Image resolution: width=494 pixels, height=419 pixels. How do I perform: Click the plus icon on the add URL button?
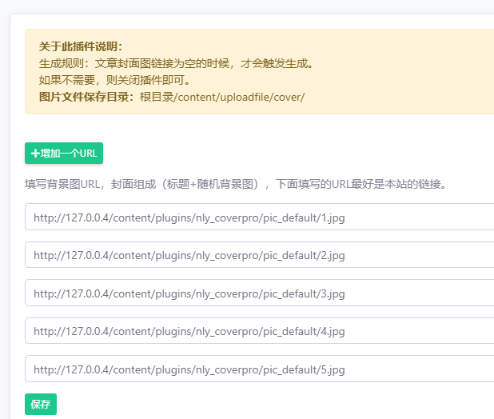(x=35, y=154)
